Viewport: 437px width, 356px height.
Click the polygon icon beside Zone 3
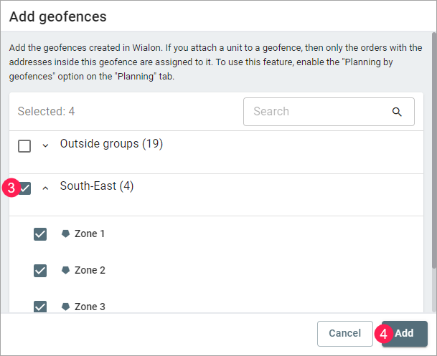click(66, 307)
